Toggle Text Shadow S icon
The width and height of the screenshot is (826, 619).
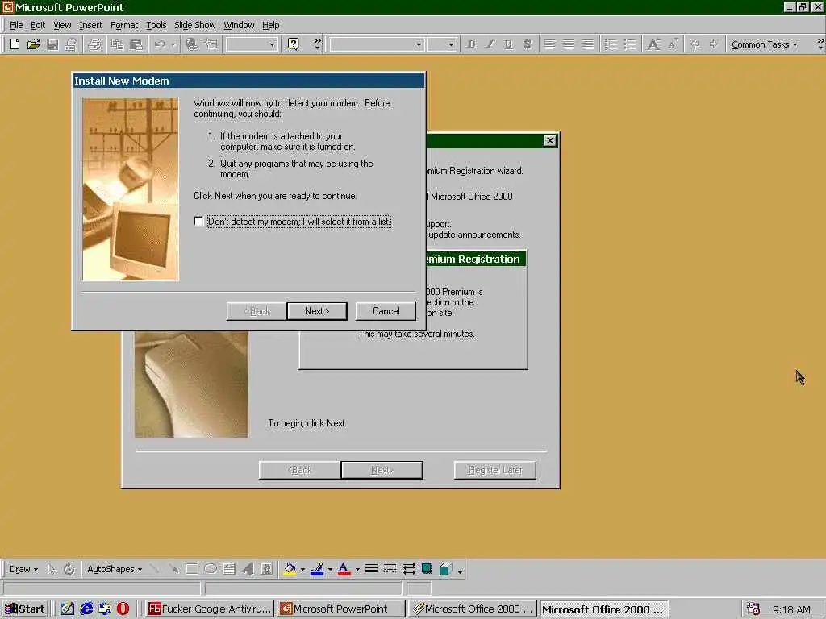pyautogui.click(x=528, y=44)
